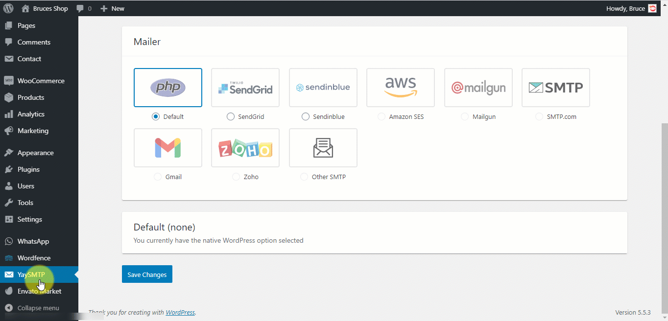Click the Analytics bar chart icon
This screenshot has width=668, height=321.
8,114
